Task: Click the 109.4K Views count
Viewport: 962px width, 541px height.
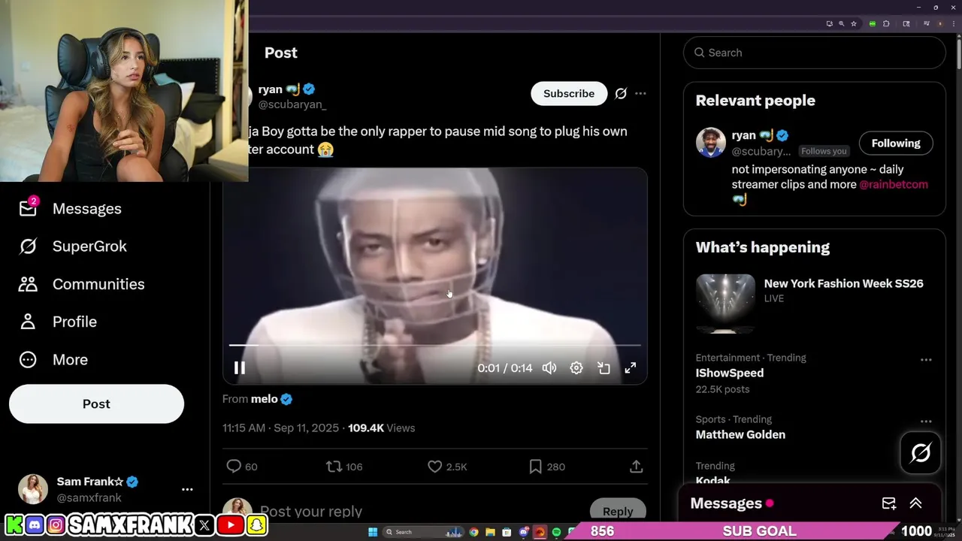Action: click(x=381, y=428)
